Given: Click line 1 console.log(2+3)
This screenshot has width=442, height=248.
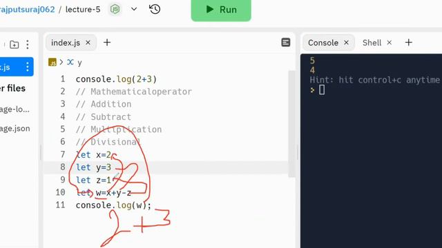Looking at the screenshot, I should [116, 79].
